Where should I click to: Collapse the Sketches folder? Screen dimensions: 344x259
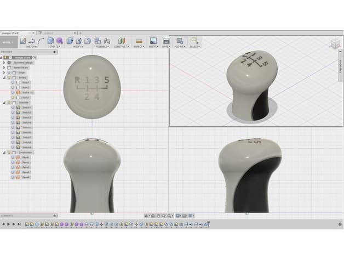(4, 103)
